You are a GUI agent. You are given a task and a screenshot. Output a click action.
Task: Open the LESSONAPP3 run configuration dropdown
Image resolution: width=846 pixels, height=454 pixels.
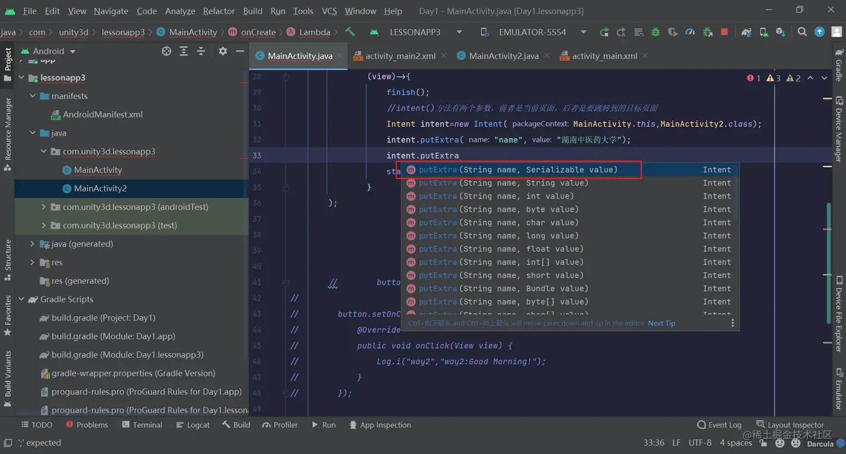tap(416, 32)
